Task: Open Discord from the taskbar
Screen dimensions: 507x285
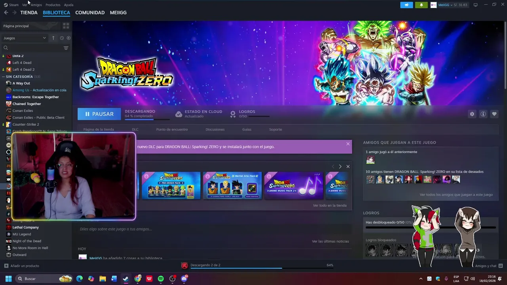Action: click(x=184, y=279)
